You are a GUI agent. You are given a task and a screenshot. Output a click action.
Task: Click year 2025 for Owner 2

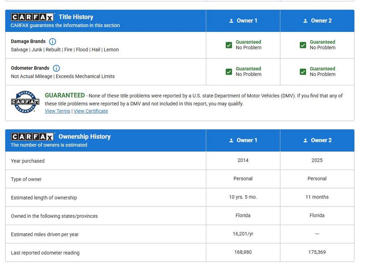(317, 160)
